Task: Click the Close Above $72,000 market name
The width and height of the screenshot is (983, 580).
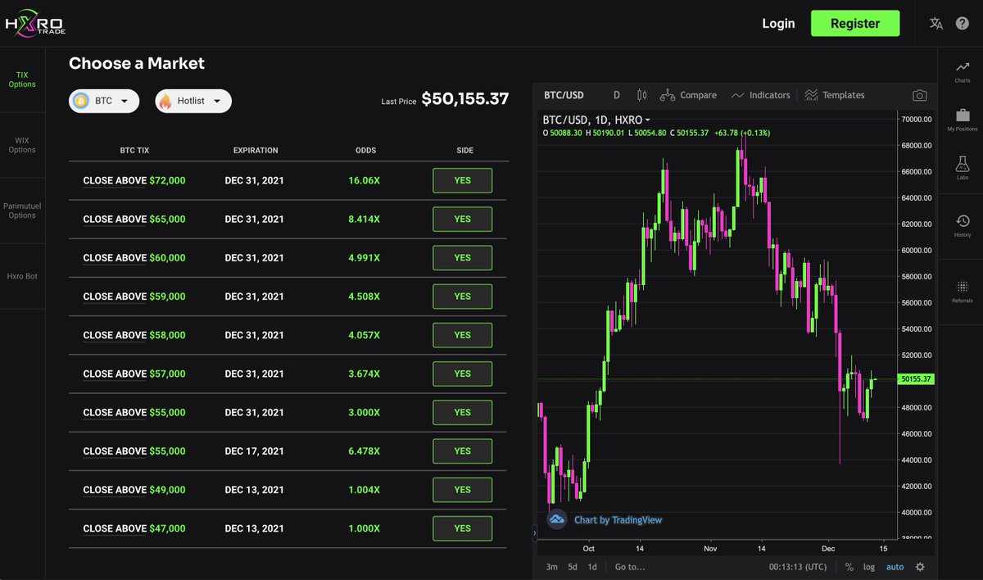Action: 134,180
